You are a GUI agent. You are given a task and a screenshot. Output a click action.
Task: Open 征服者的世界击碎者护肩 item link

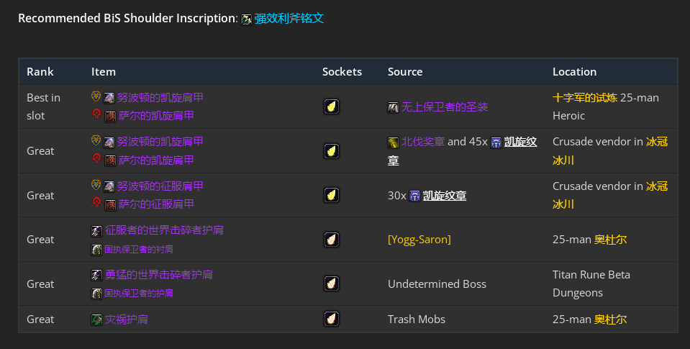point(164,231)
